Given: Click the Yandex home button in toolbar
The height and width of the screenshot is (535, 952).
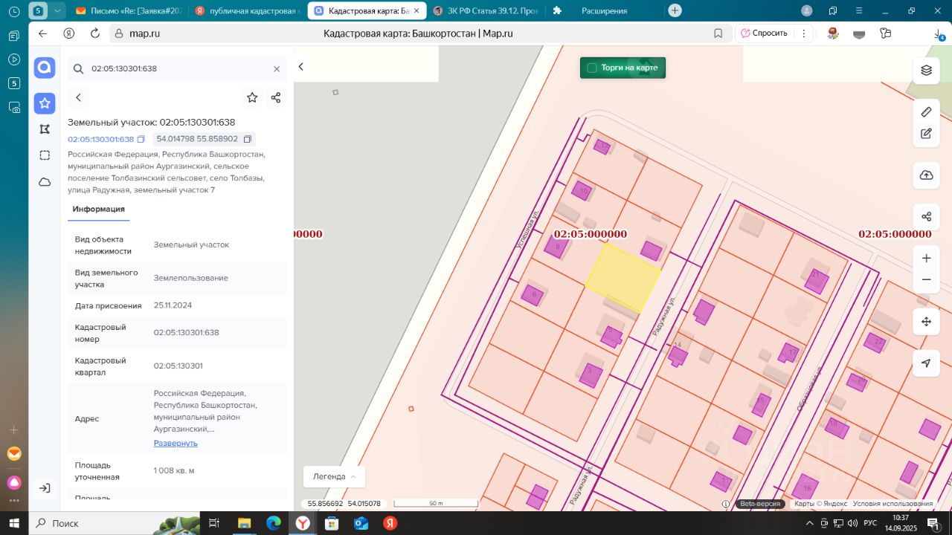Looking at the screenshot, I should (68, 33).
